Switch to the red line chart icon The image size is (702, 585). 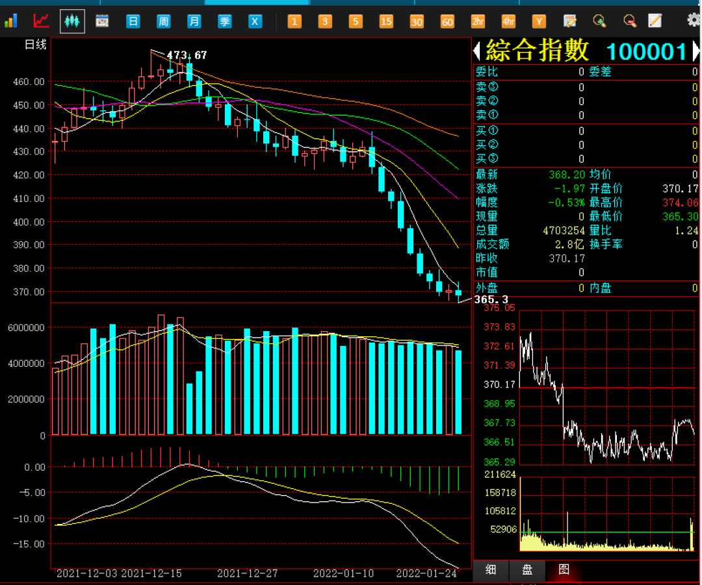pyautogui.click(x=41, y=21)
